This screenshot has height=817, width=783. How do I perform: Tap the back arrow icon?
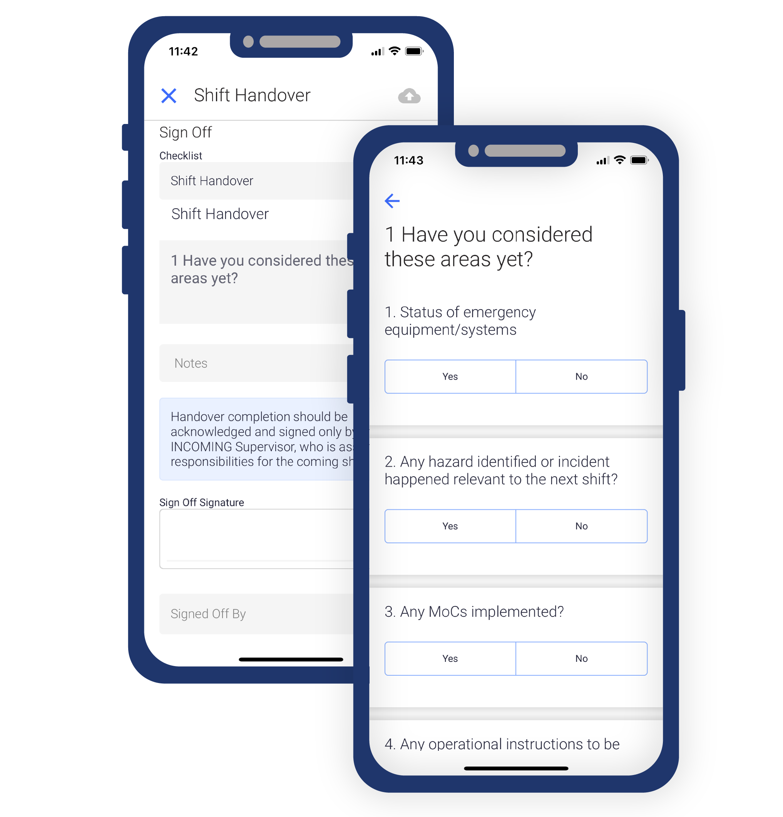[391, 201]
